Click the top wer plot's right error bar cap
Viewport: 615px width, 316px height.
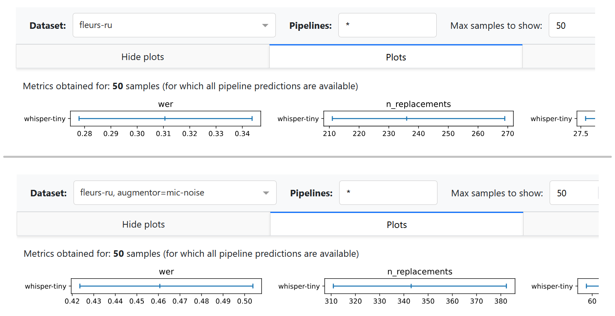pos(252,118)
